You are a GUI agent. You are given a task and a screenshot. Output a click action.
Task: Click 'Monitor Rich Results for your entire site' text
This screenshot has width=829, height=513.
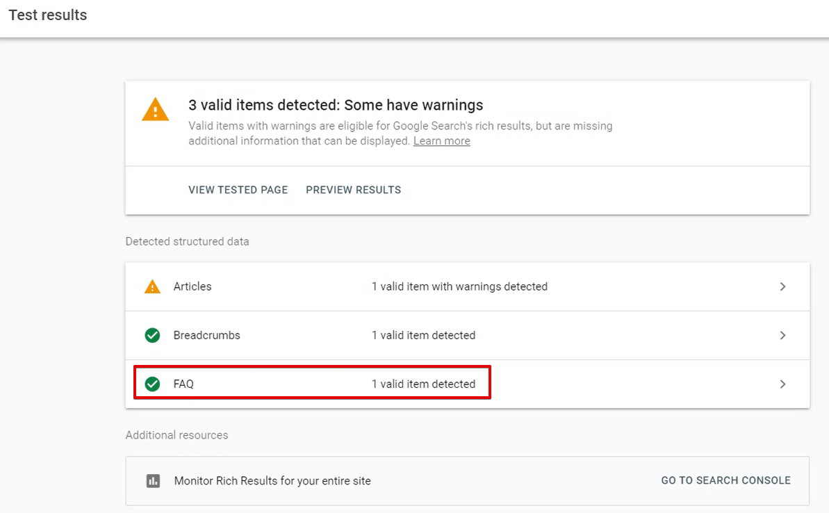click(272, 481)
